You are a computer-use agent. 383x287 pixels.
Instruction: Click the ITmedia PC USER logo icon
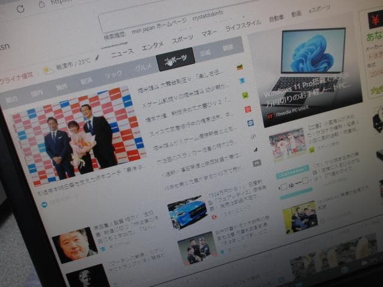270,116
